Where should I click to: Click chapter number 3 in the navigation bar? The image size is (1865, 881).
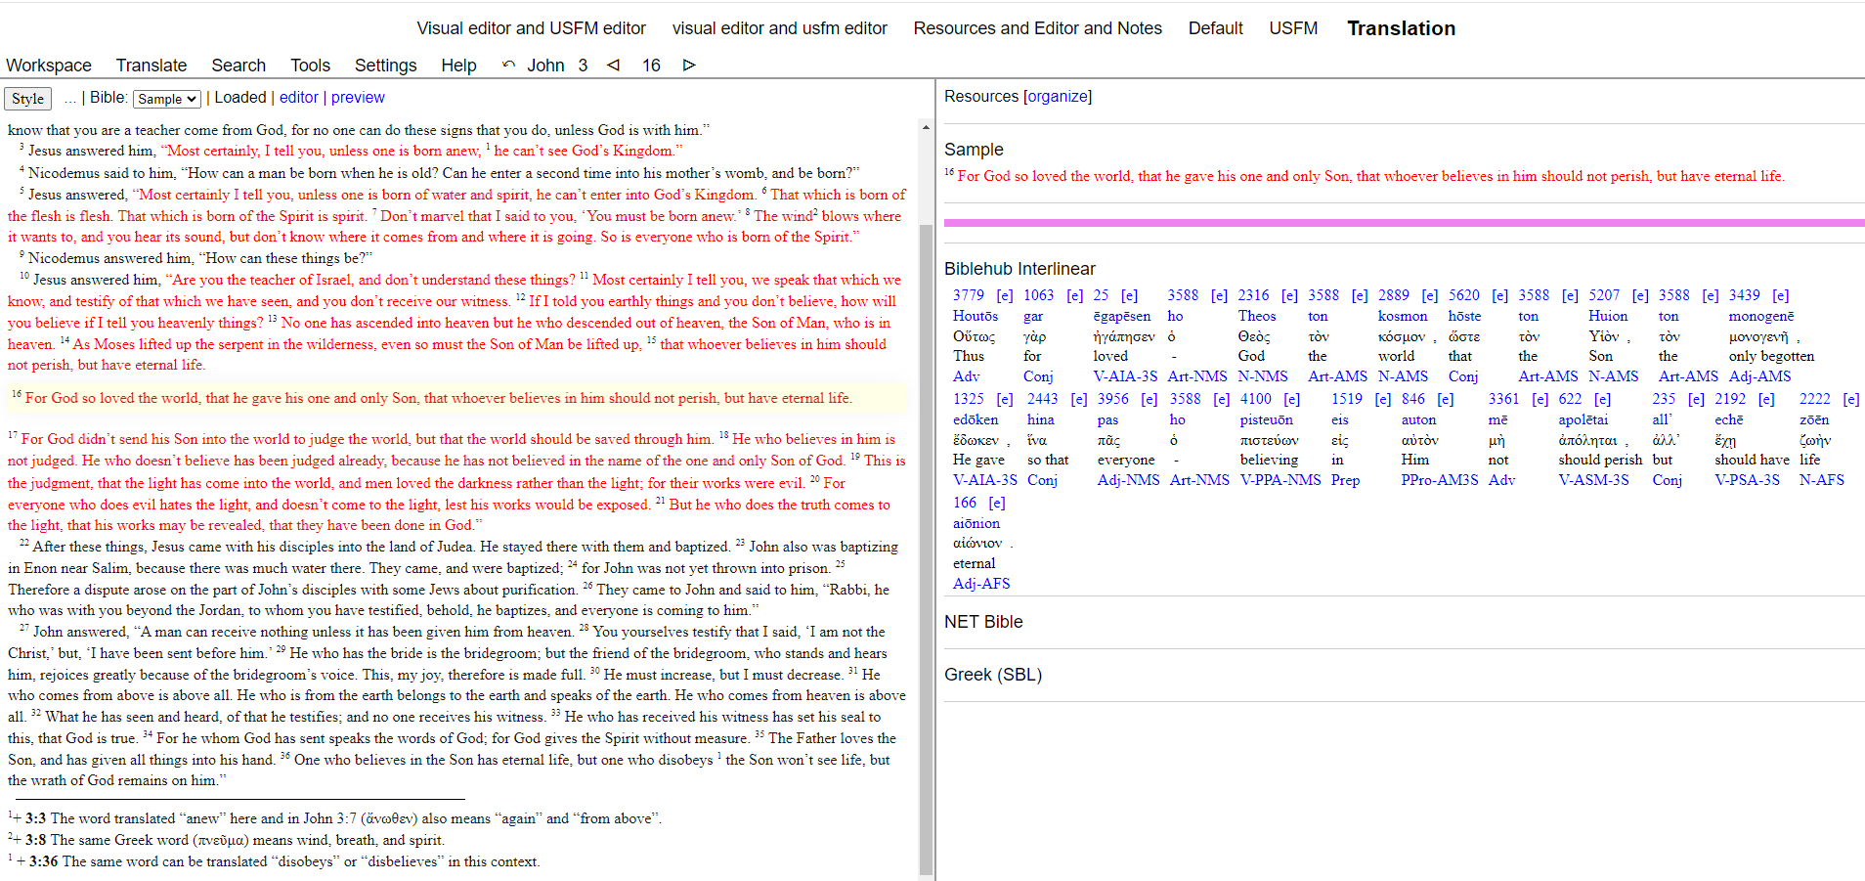(x=582, y=66)
